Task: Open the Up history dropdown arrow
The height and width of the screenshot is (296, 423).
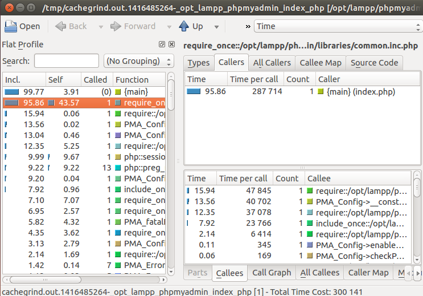Action: point(216,27)
